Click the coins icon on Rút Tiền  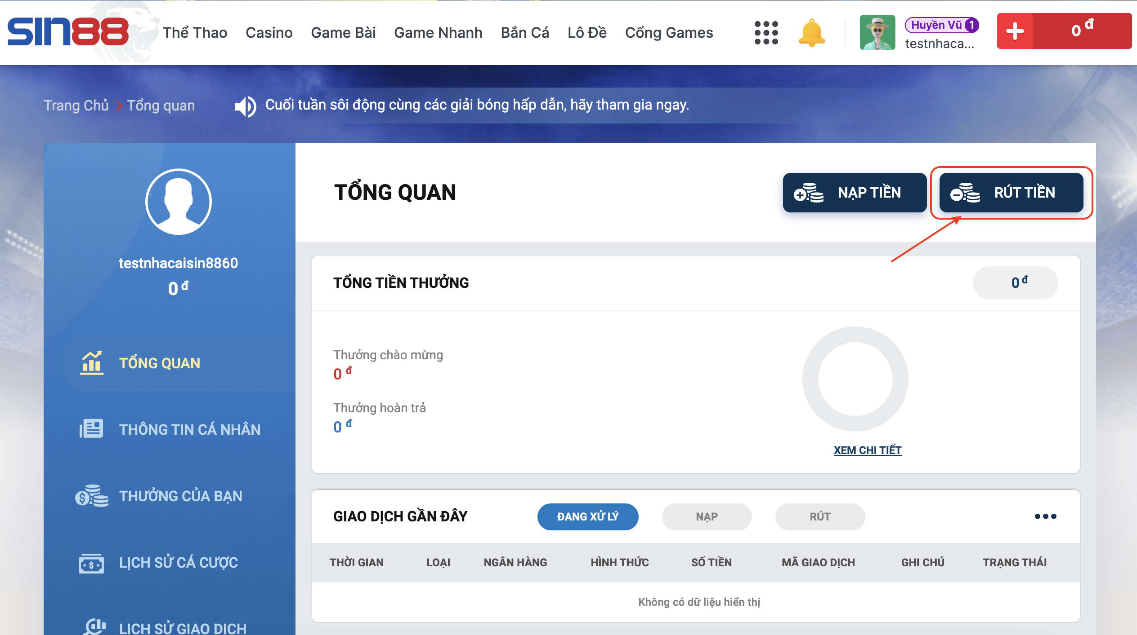tap(965, 193)
